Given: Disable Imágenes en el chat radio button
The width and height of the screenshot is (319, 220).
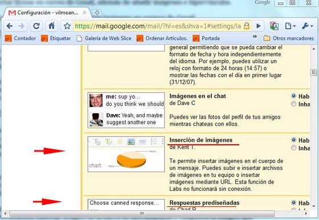Looking at the screenshot, I should pos(293,104).
